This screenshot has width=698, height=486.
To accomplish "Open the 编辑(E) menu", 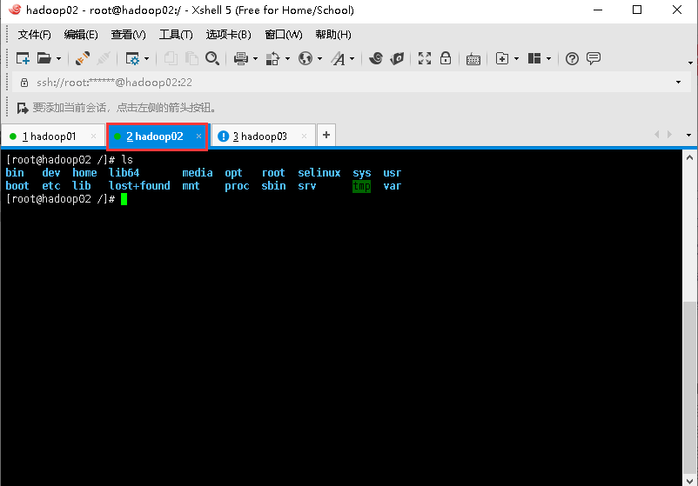I will point(81,35).
